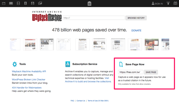This screenshot has width=179, height=112.
Task: Focus the http:// URL search field
Action: click(x=93, y=18)
